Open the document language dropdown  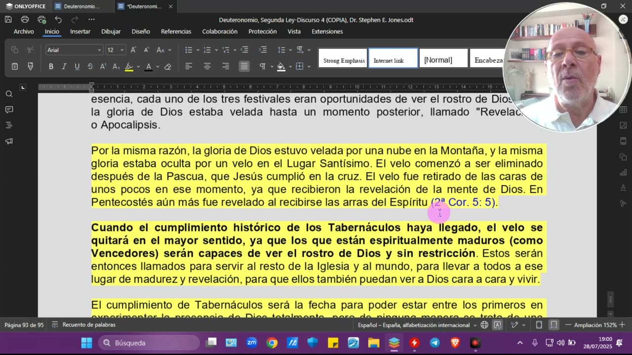tap(417, 325)
